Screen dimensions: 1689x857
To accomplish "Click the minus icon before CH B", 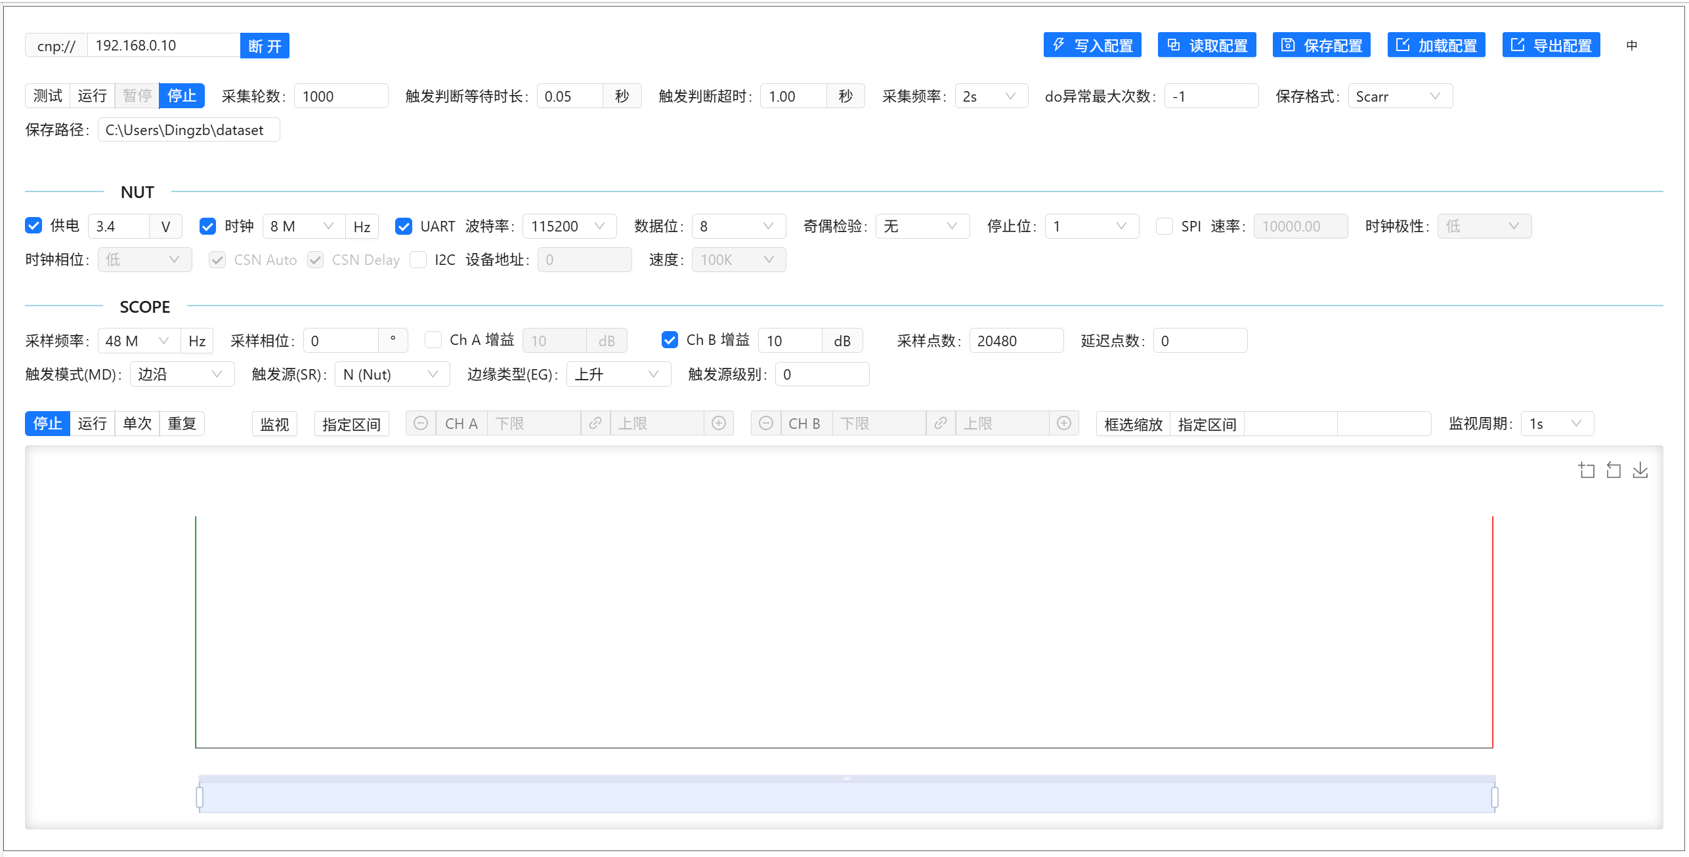I will [x=765, y=423].
